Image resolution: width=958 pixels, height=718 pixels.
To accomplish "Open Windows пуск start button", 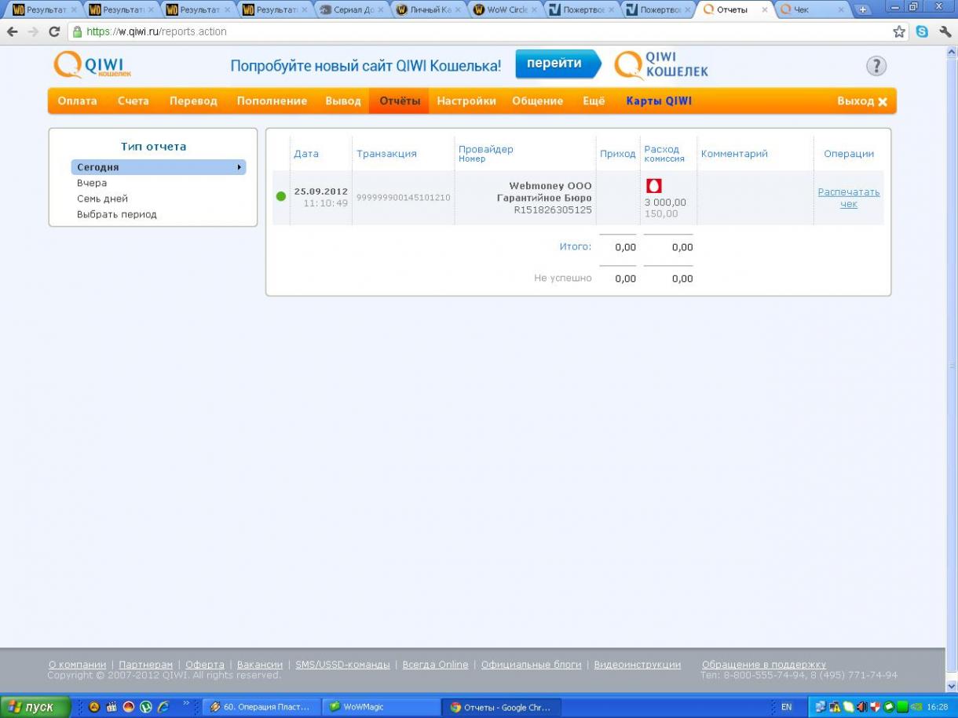I will [x=35, y=707].
